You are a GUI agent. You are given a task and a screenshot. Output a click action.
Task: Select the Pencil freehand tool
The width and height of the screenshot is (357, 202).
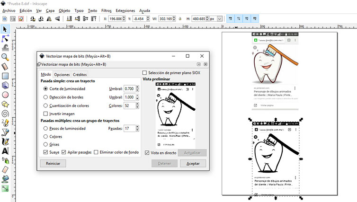click(x=5, y=123)
